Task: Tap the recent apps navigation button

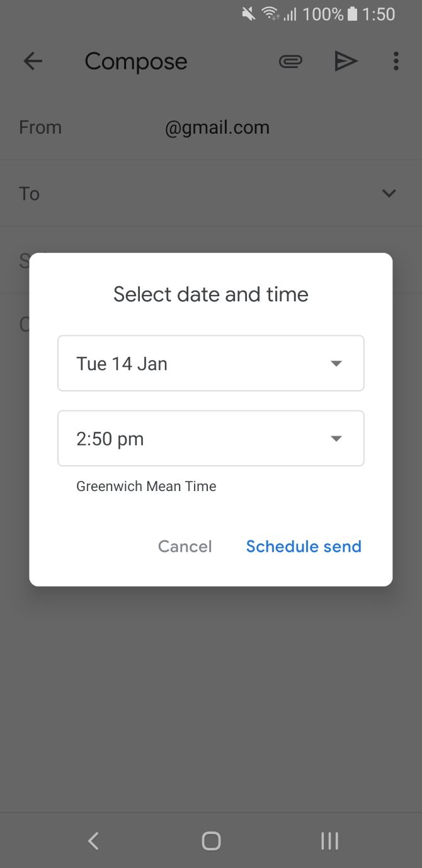Action: tap(329, 840)
